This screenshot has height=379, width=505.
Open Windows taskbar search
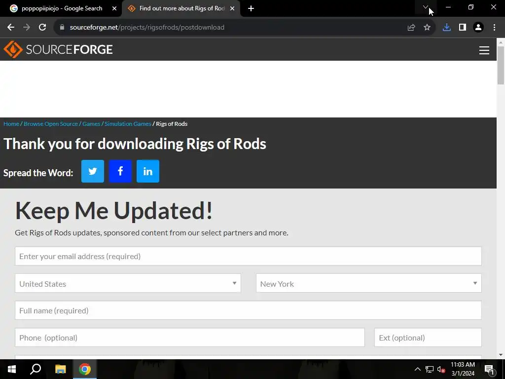point(36,369)
